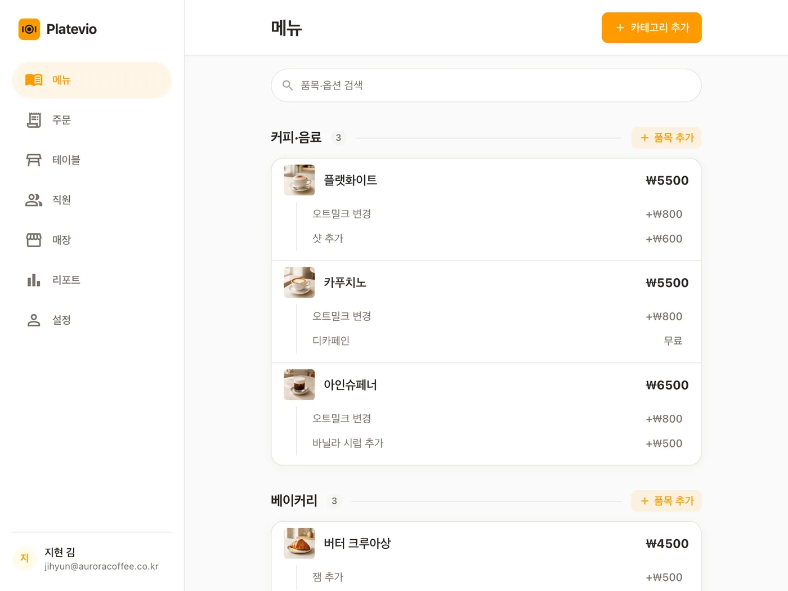Click 아인슈페너 price ₩6500

click(667, 386)
